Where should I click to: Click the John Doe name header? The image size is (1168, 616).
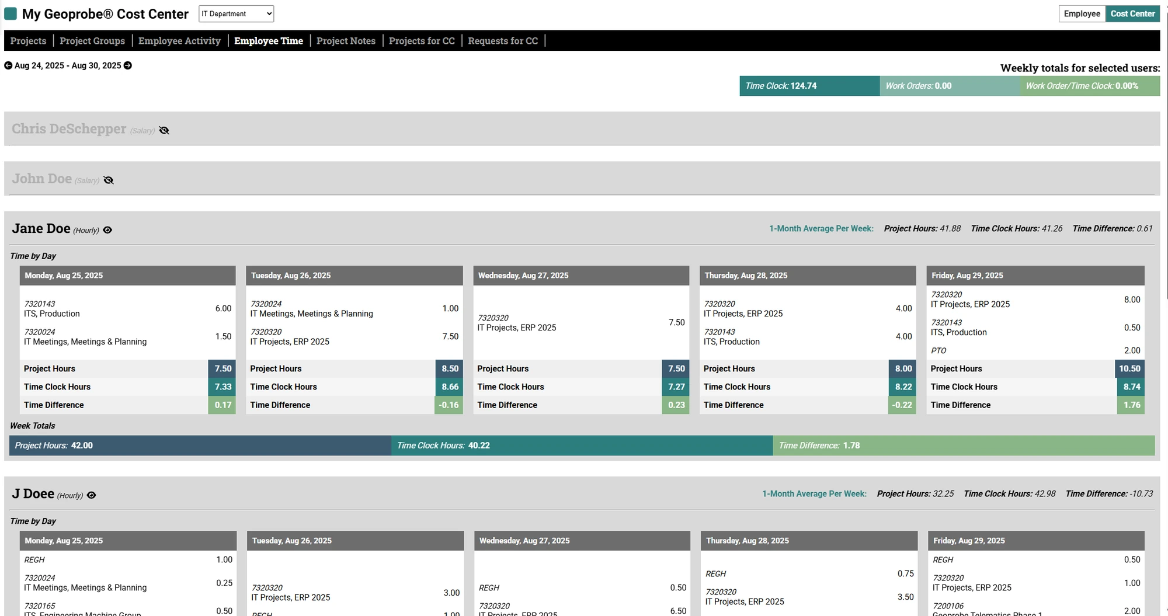tap(41, 179)
